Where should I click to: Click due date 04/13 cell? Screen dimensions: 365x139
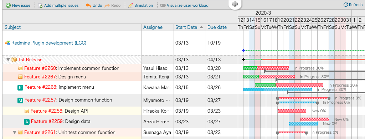pyautogui.click(x=222, y=60)
